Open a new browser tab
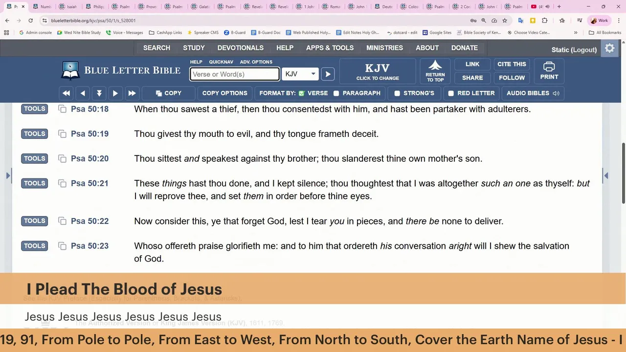Image resolution: width=626 pixels, height=352 pixels. coord(559,7)
